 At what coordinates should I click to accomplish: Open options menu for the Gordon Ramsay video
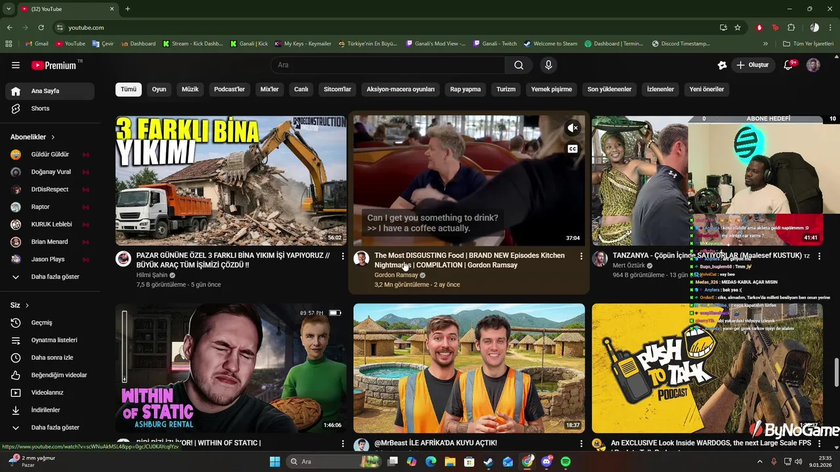pos(581,256)
